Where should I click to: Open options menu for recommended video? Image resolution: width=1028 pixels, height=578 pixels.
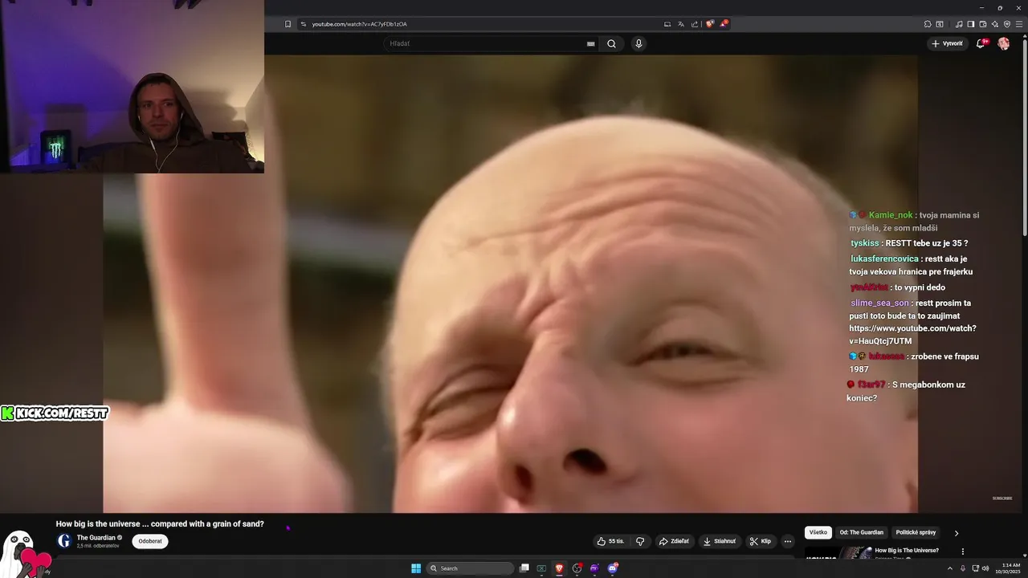[962, 552]
